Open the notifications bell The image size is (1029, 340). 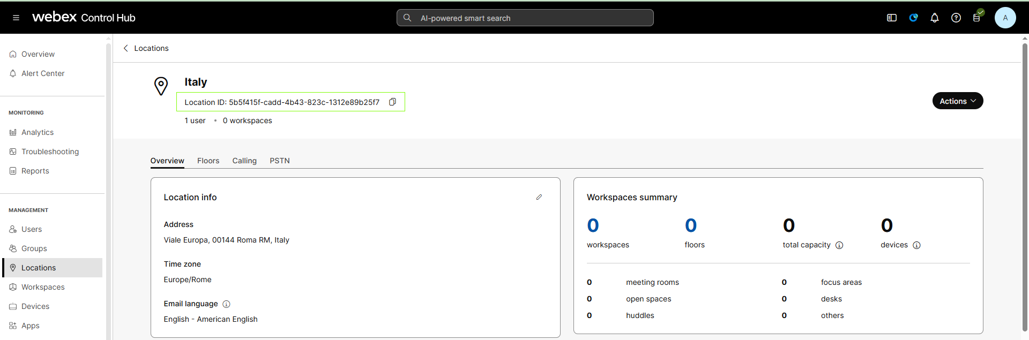(935, 18)
